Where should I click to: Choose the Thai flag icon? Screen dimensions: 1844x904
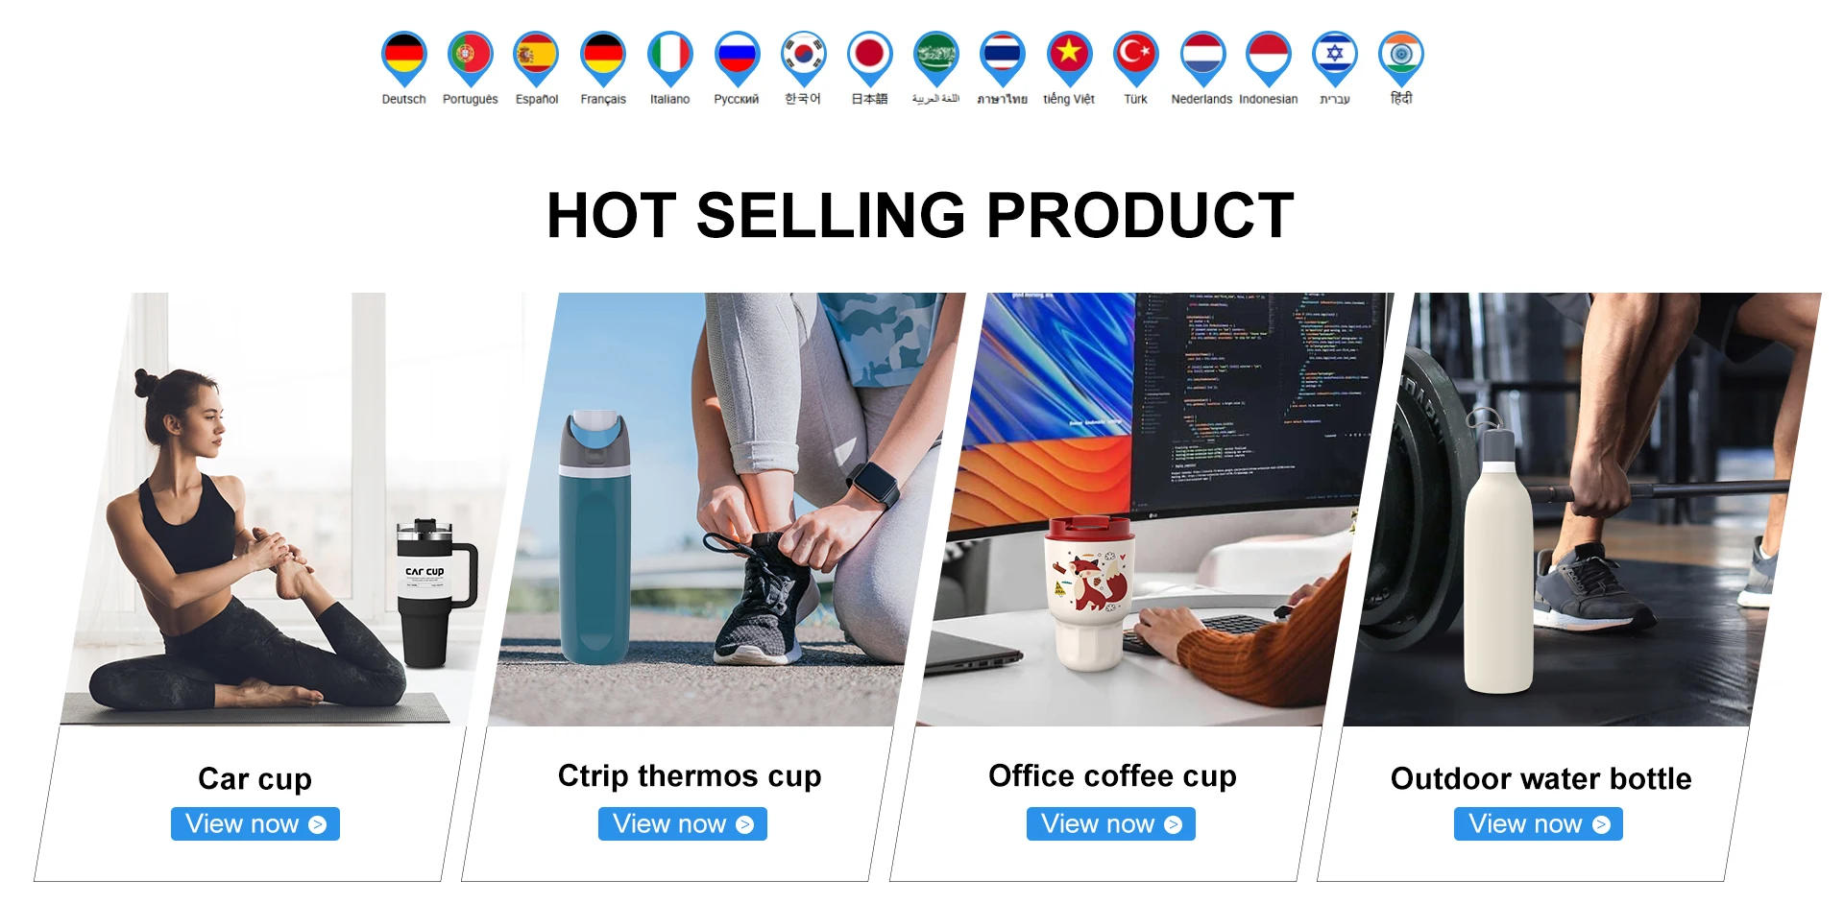[1002, 58]
